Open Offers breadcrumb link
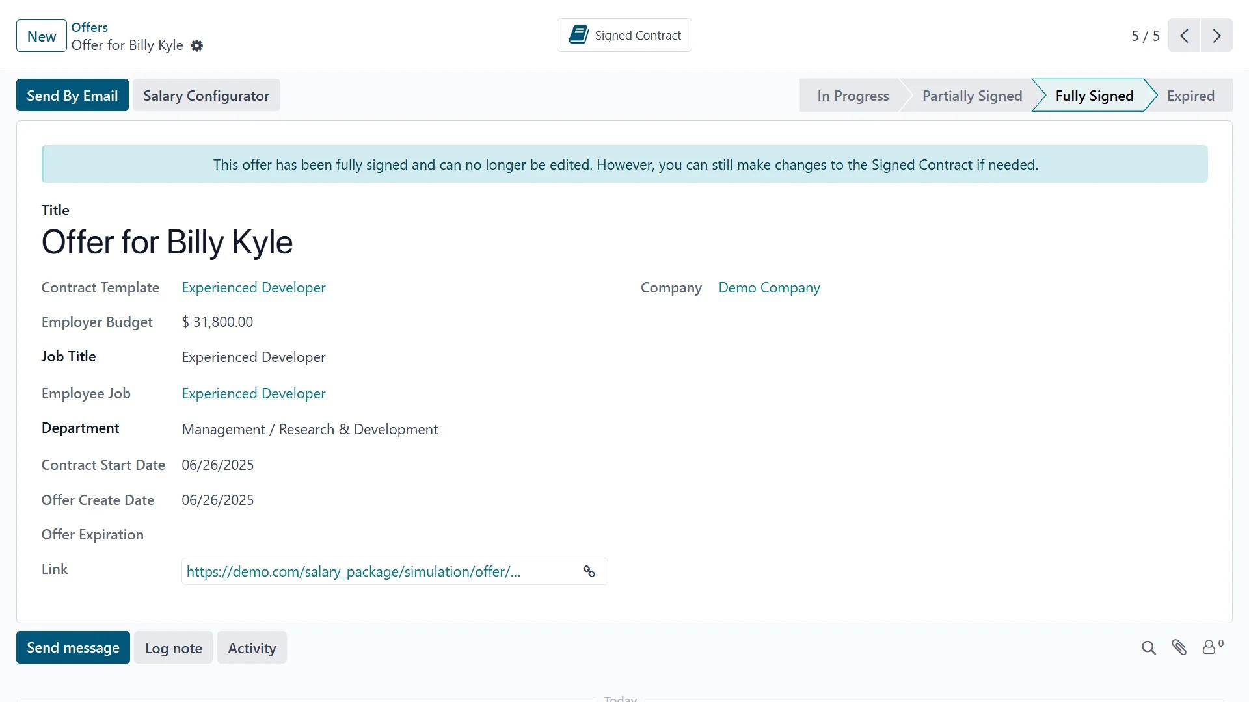Viewport: 1249px width, 702px height. pos(90,27)
